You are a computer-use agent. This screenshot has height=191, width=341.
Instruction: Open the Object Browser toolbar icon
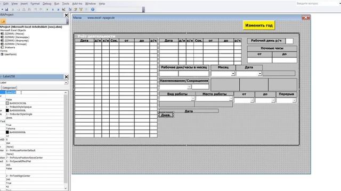pyautogui.click(x=81, y=10)
